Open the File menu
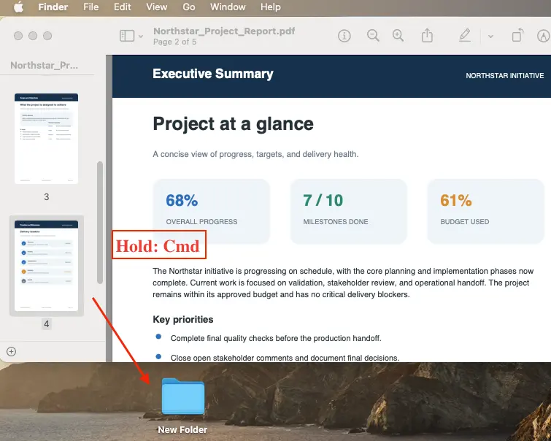The height and width of the screenshot is (441, 551). pyautogui.click(x=91, y=7)
